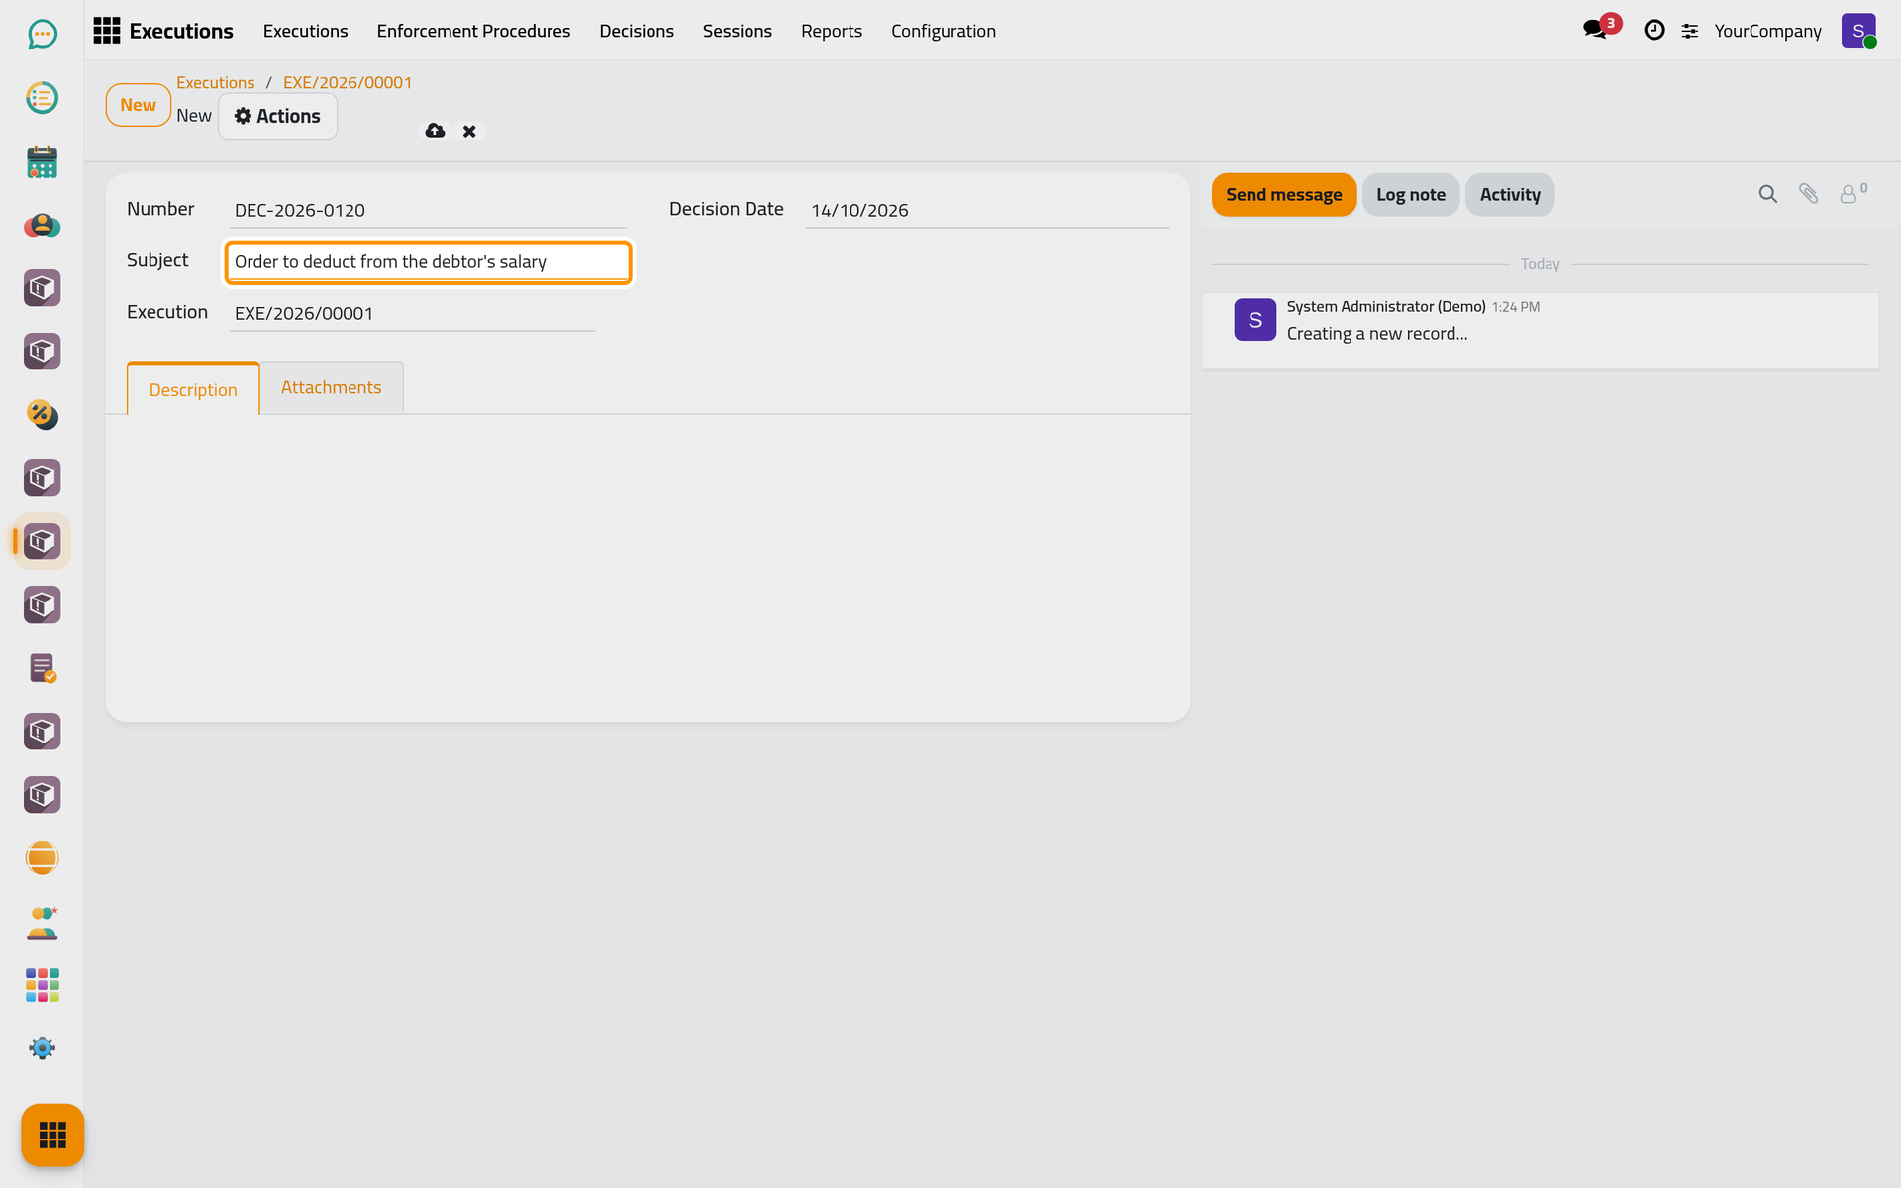1901x1188 pixels.
Task: Open the percent-sign app icon in sidebar
Action: [x=42, y=415]
